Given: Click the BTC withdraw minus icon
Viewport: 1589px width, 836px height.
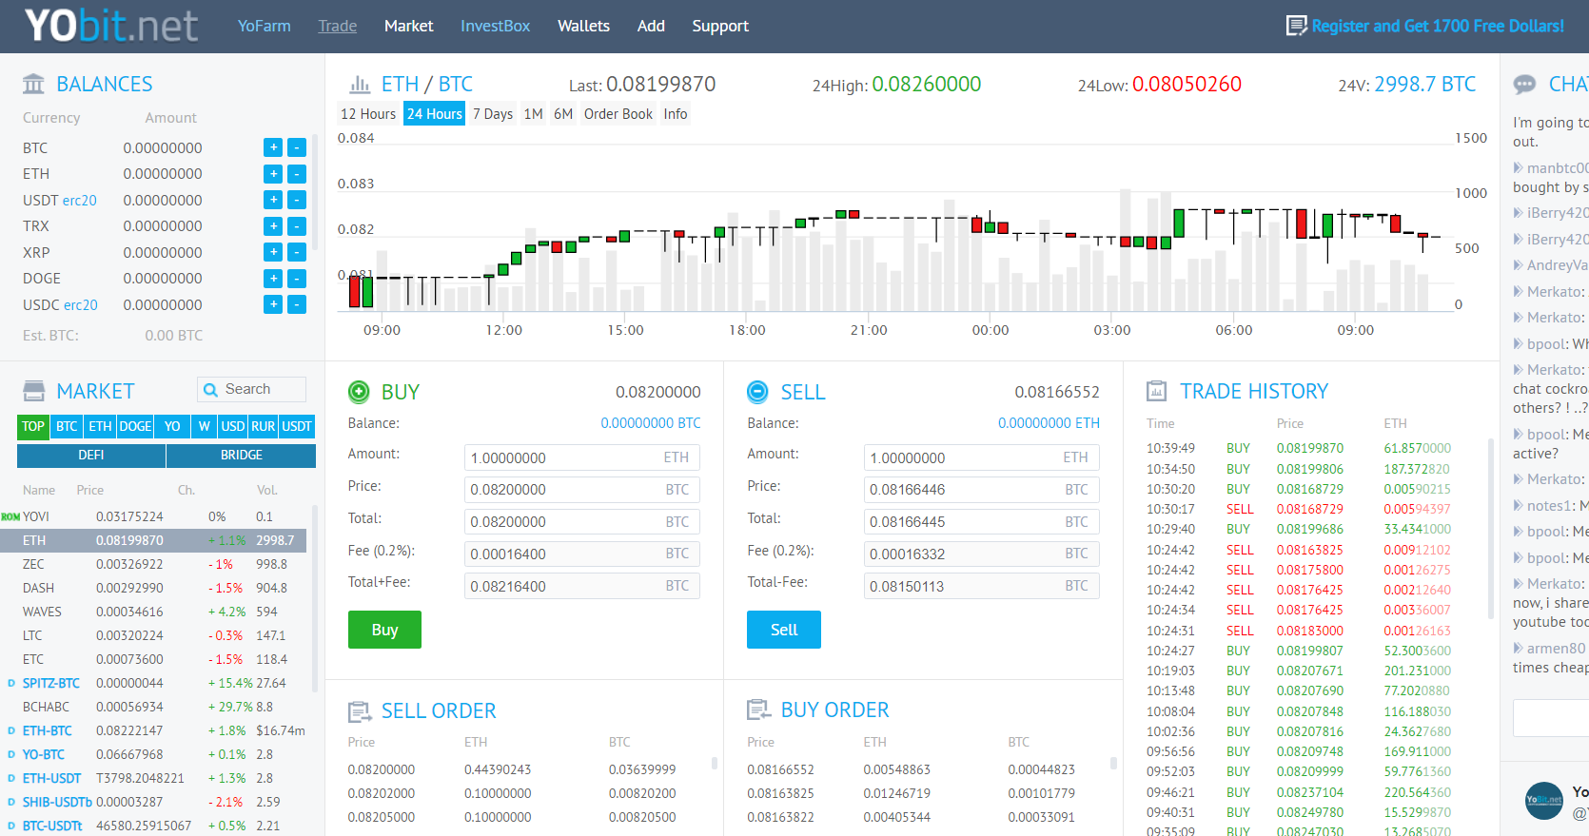Looking at the screenshot, I should pos(297,147).
